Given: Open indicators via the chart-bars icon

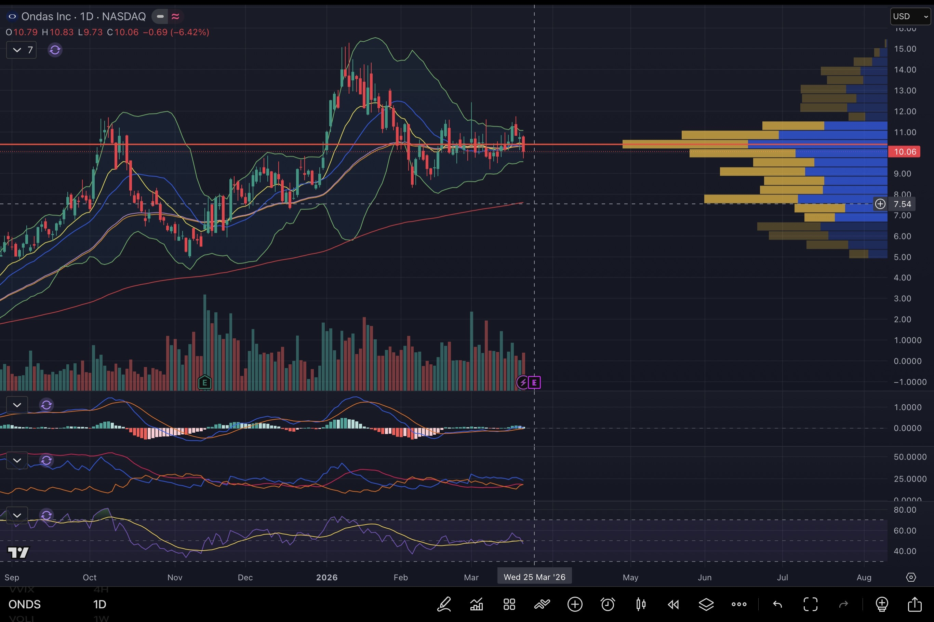Looking at the screenshot, I should pyautogui.click(x=477, y=604).
